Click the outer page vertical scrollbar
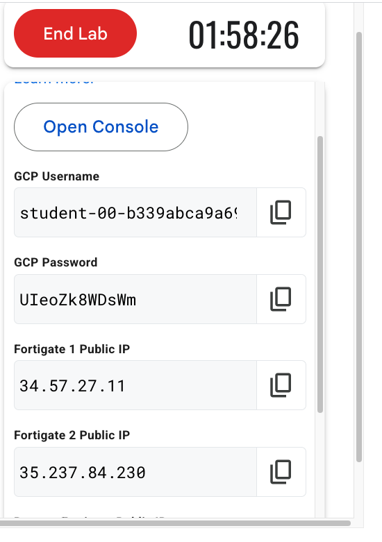 [359, 247]
